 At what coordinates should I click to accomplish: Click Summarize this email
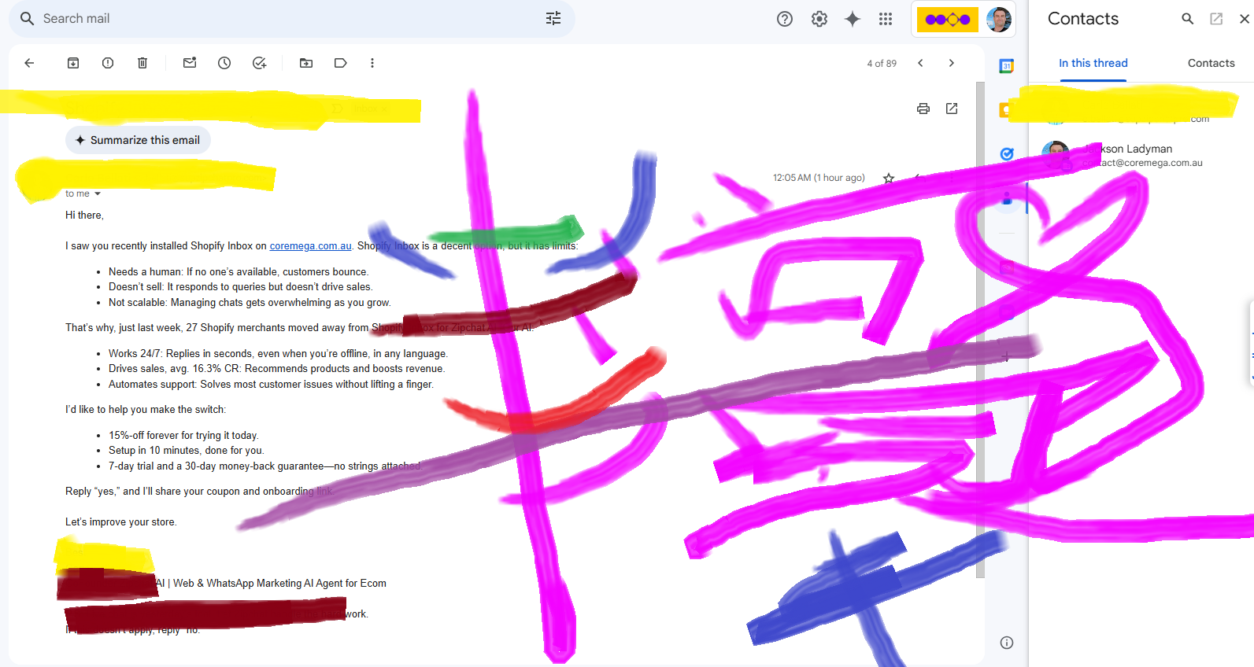[x=138, y=140]
